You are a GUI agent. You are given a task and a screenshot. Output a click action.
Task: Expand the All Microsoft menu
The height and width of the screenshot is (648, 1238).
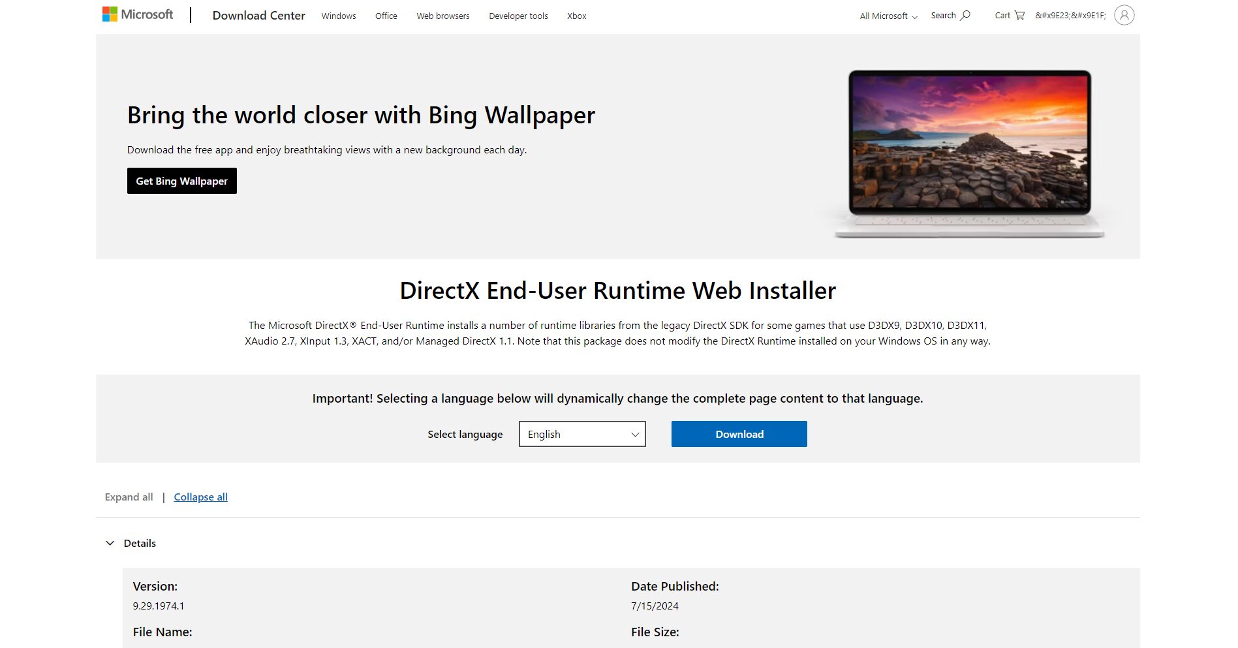tap(888, 16)
